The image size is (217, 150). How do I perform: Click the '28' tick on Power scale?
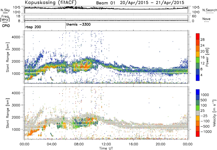[202, 40]
